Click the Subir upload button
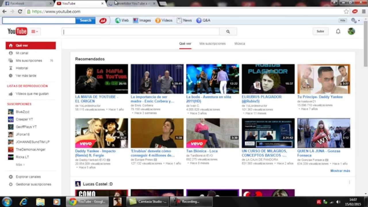This screenshot has height=207, width=368. 321,31
